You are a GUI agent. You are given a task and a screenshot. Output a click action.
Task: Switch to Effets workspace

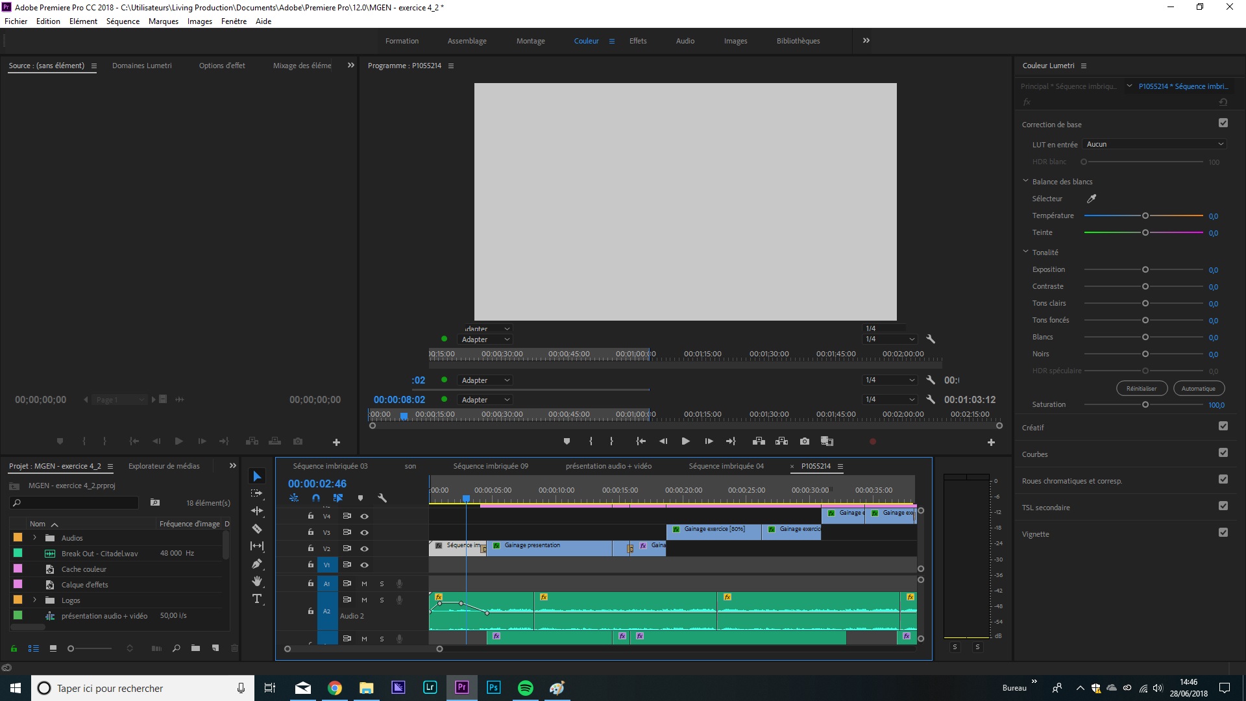[638, 41]
